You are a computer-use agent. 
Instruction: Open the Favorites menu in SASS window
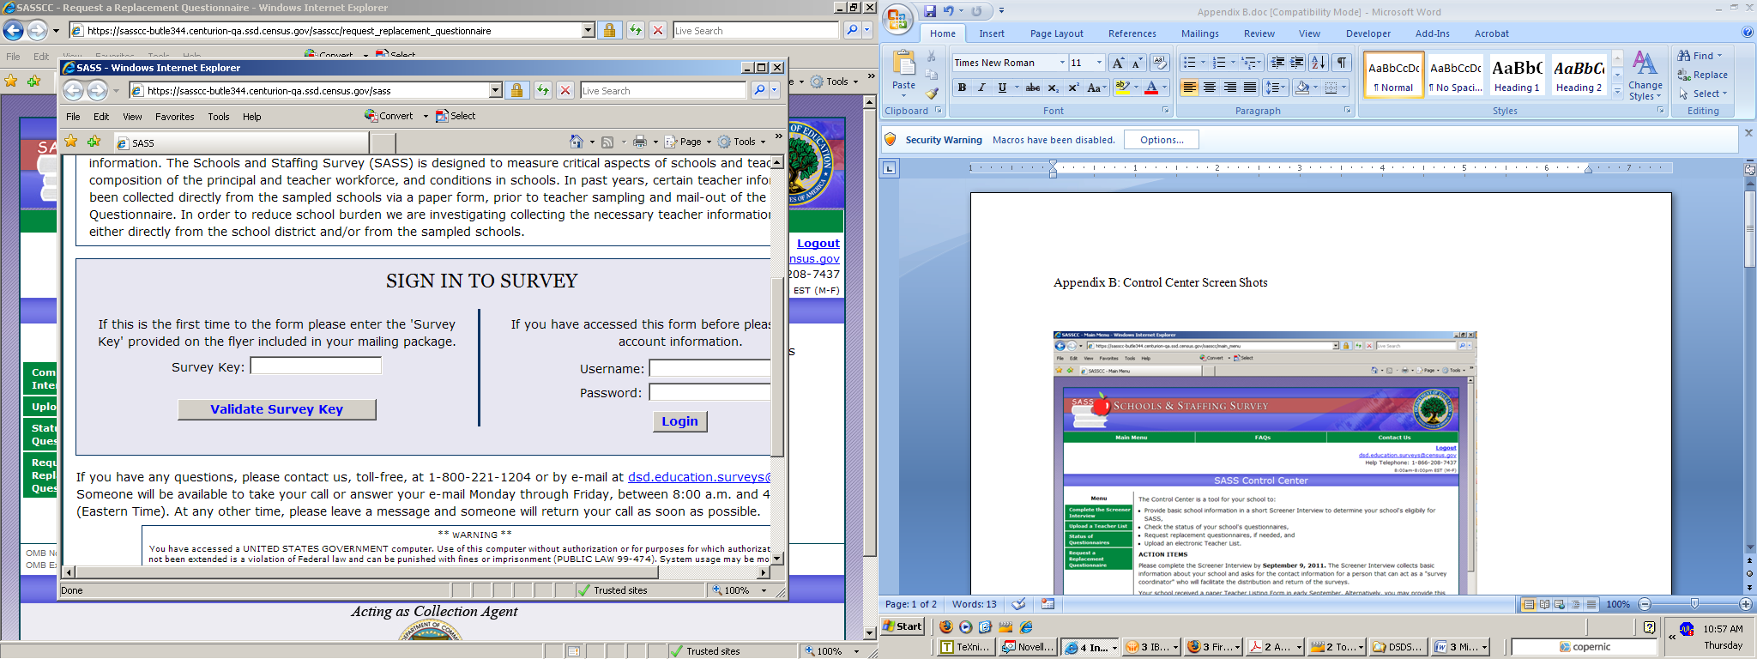[175, 117]
